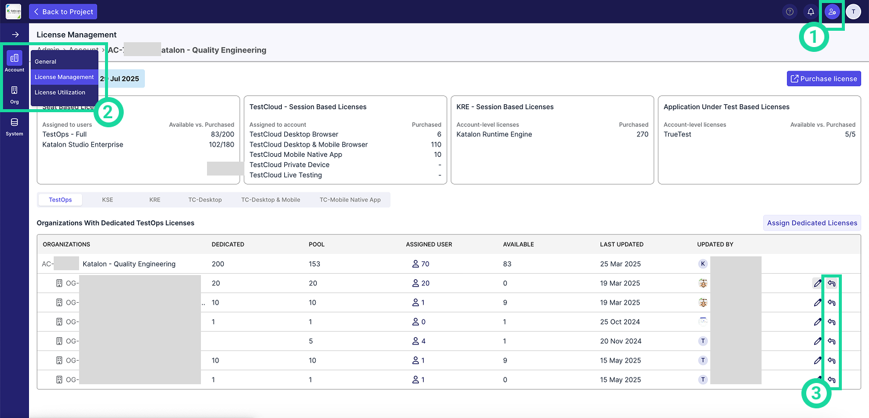Go back via Back to Project button

click(x=63, y=11)
